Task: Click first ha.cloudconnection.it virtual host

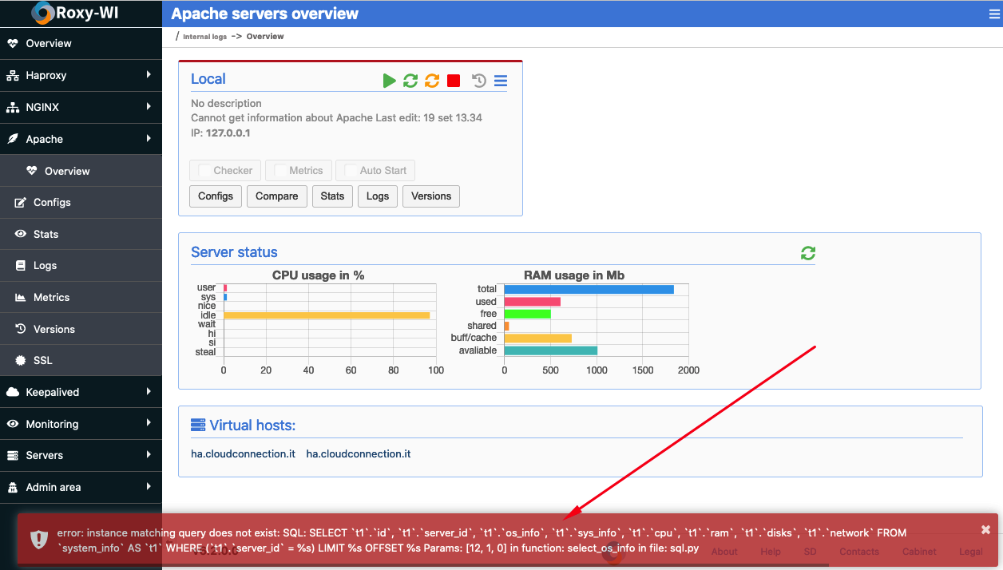Action: tap(243, 453)
